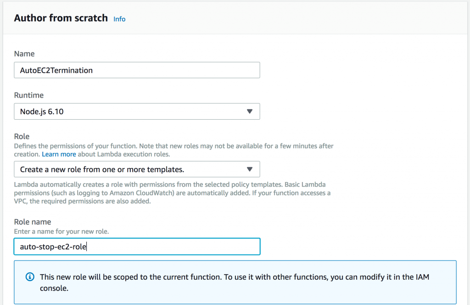Image resolution: width=470 pixels, height=305 pixels.
Task: Click the info circle icon in blue banner
Action: pos(30,277)
